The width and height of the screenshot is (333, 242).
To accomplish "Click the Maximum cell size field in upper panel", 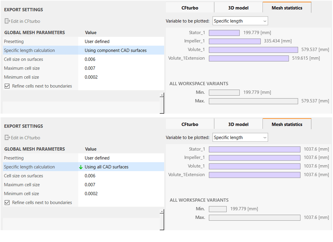I will 121,68.
